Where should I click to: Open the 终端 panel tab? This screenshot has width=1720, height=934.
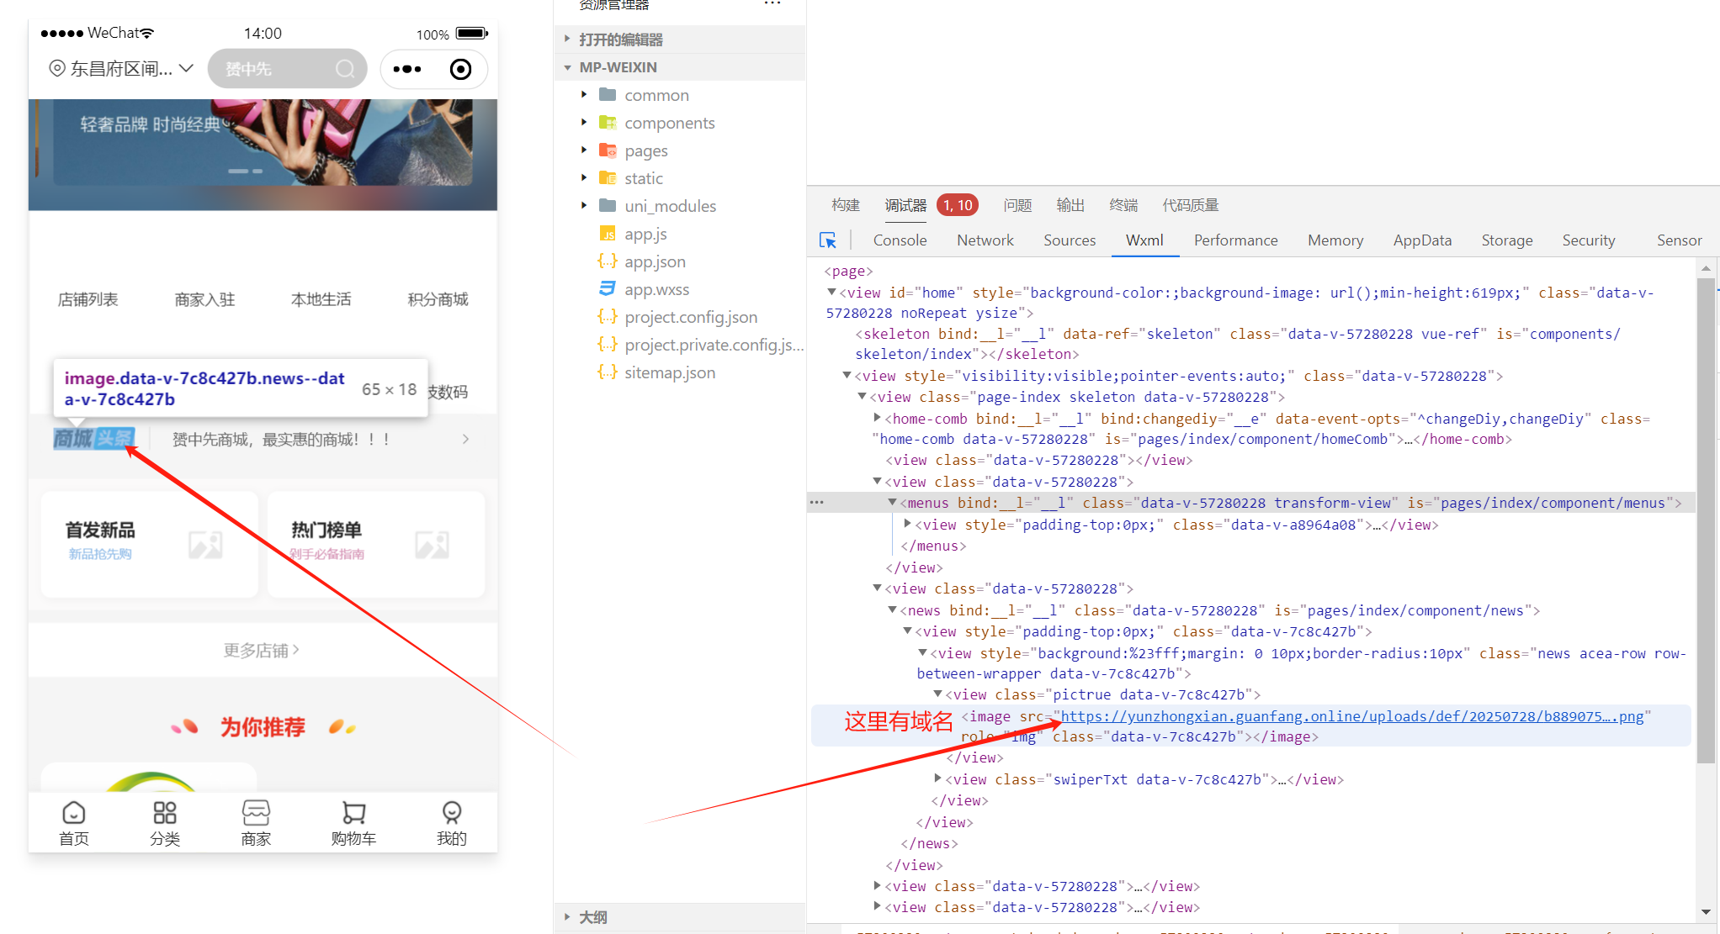pos(1123,205)
